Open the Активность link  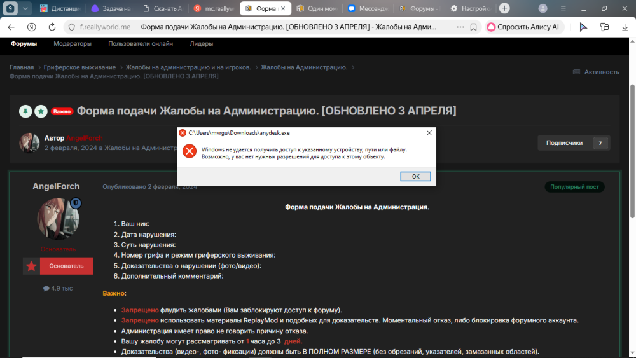coord(596,72)
